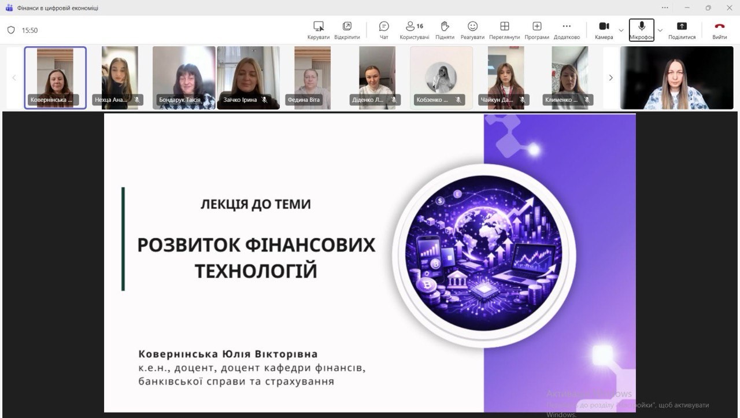The width and height of the screenshot is (740, 418).
Task: Open the Реагувати reactions menu
Action: tap(472, 30)
